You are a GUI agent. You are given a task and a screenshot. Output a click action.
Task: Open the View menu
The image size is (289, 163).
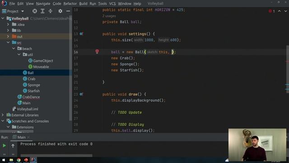[x=30, y=4]
